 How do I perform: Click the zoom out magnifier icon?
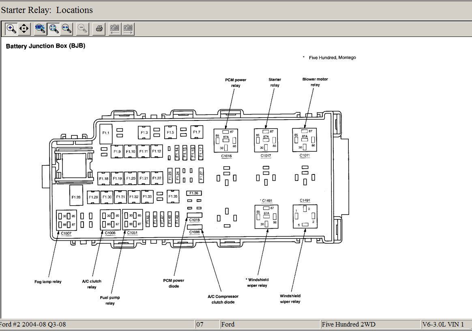point(83,28)
